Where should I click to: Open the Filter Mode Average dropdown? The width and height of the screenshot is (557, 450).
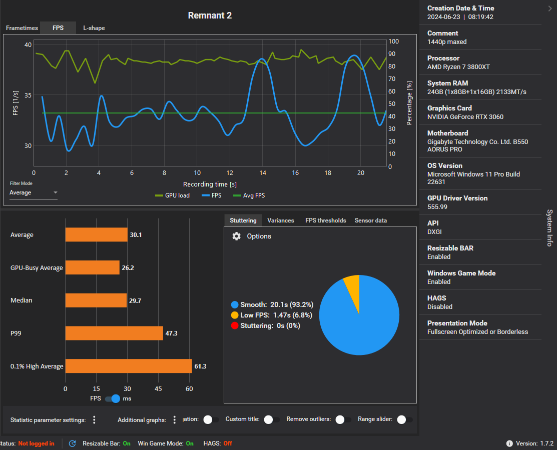[34, 192]
